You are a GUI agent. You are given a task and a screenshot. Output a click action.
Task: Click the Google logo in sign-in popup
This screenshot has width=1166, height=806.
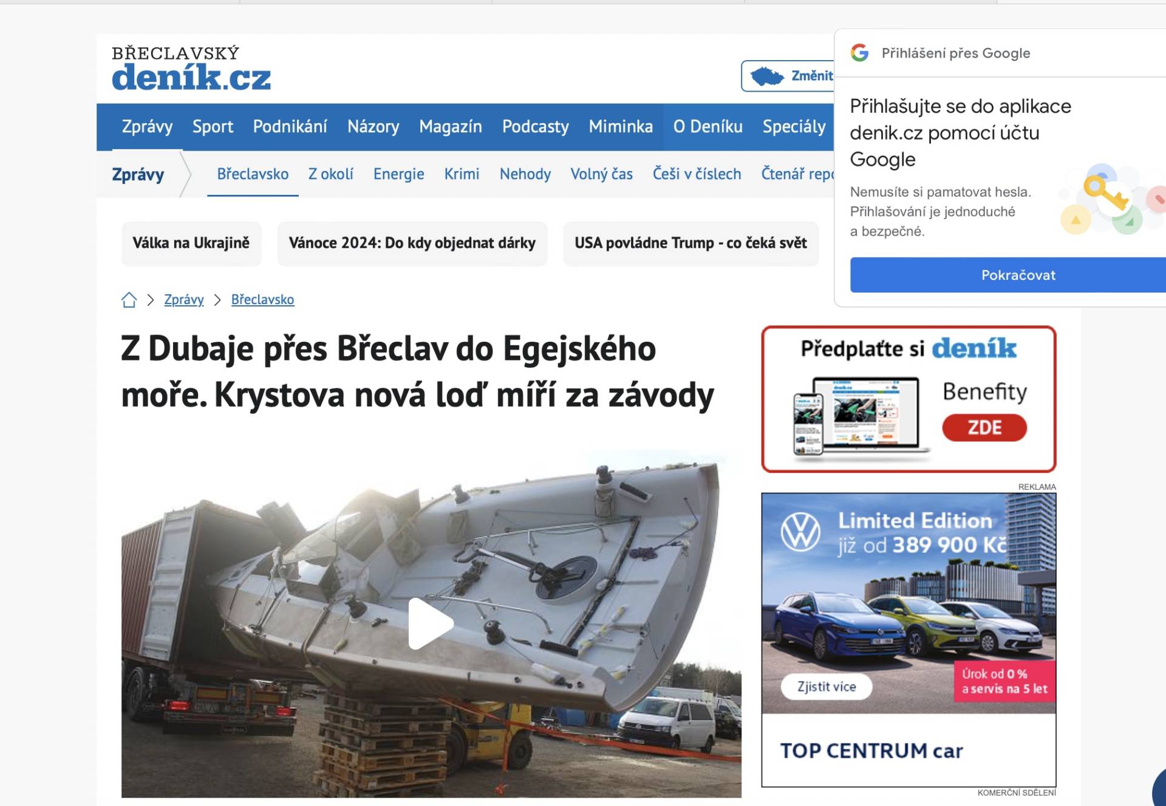pos(859,53)
